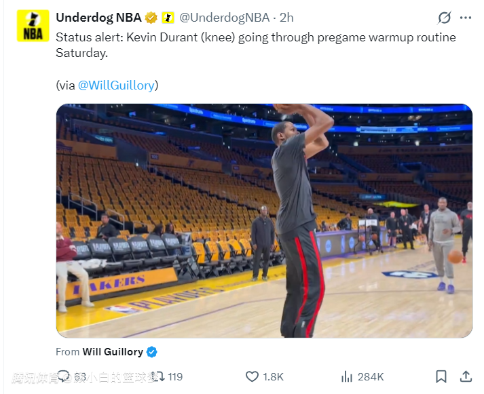Open the three-dot More options menu

(465, 18)
